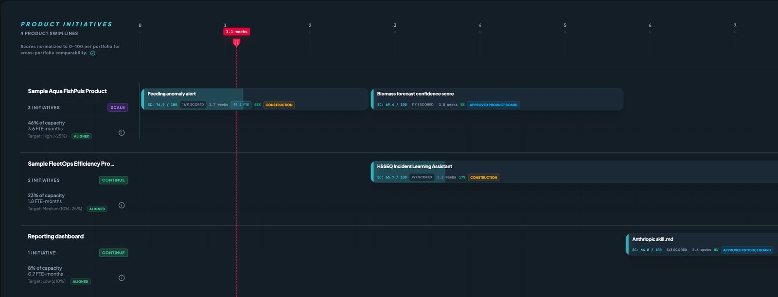This screenshot has width=778, height=297.
Task: Click 46% of capacity text
Action: coord(46,123)
